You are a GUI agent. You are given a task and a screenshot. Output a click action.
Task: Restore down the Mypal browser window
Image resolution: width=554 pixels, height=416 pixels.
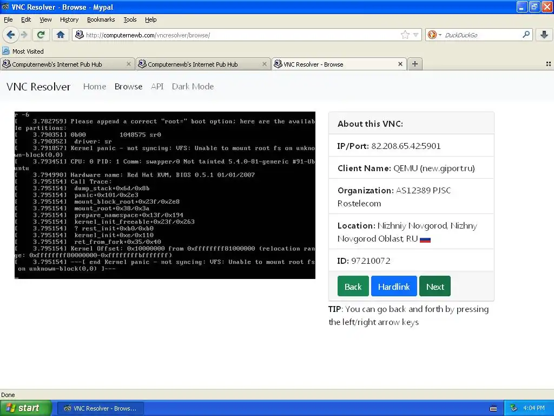pyautogui.click(x=535, y=6)
